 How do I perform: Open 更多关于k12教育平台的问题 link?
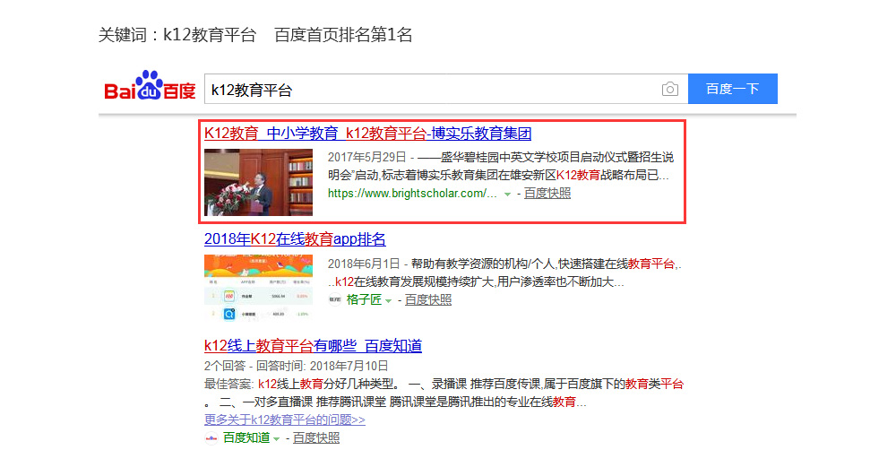[x=285, y=420]
